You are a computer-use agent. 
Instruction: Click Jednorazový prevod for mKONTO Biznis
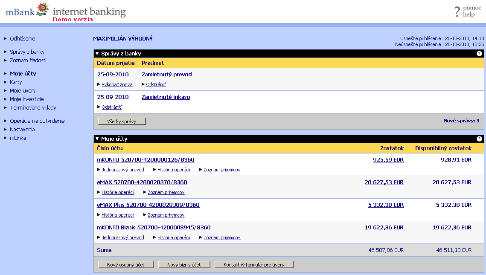123,237
